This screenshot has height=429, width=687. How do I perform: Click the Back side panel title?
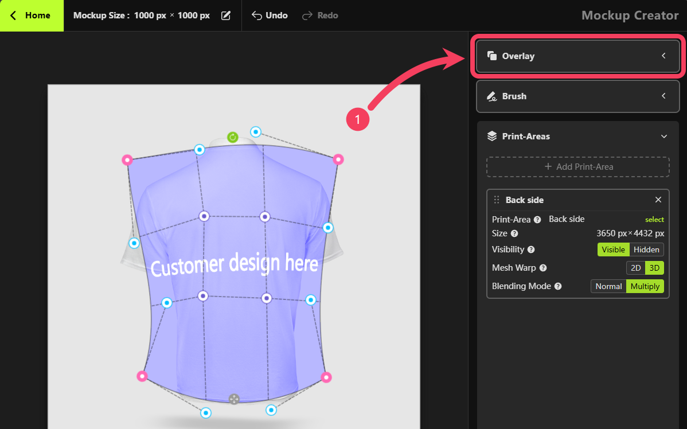525,200
